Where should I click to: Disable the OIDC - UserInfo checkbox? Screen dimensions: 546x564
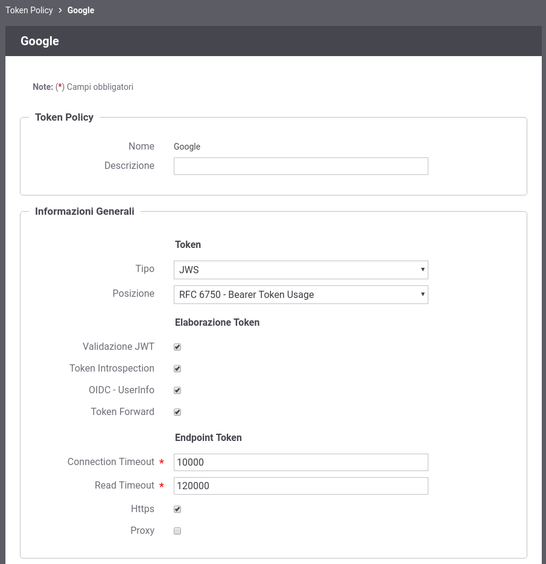click(x=177, y=390)
